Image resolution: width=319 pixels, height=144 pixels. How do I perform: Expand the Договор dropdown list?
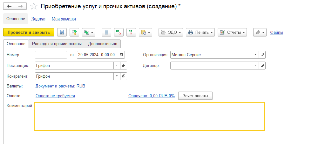pyautogui.click(x=255, y=65)
